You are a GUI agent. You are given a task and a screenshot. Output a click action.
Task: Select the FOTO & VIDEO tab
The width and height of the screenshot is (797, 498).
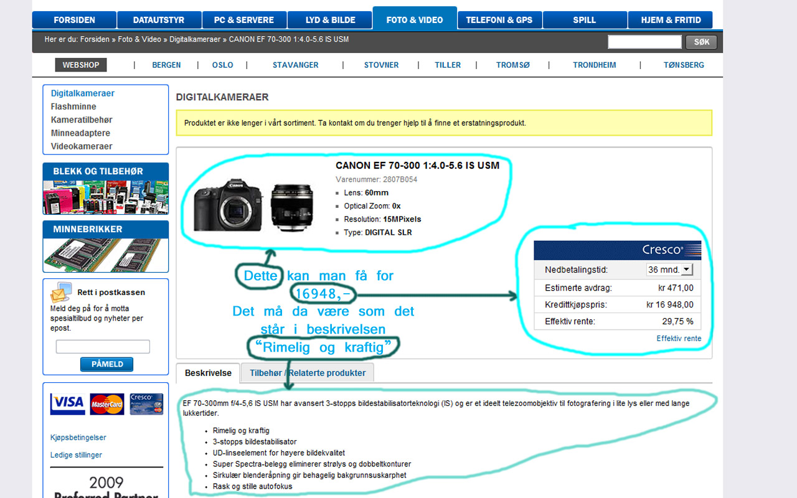[x=415, y=19]
